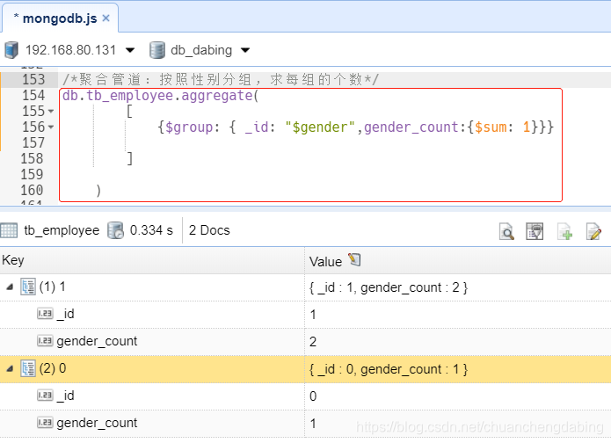
Task: Click the query time database icon
Action: [x=115, y=230]
